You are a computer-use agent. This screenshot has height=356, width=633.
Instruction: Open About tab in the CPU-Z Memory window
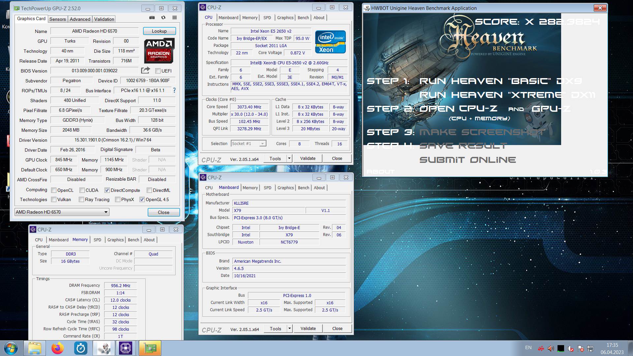click(149, 240)
